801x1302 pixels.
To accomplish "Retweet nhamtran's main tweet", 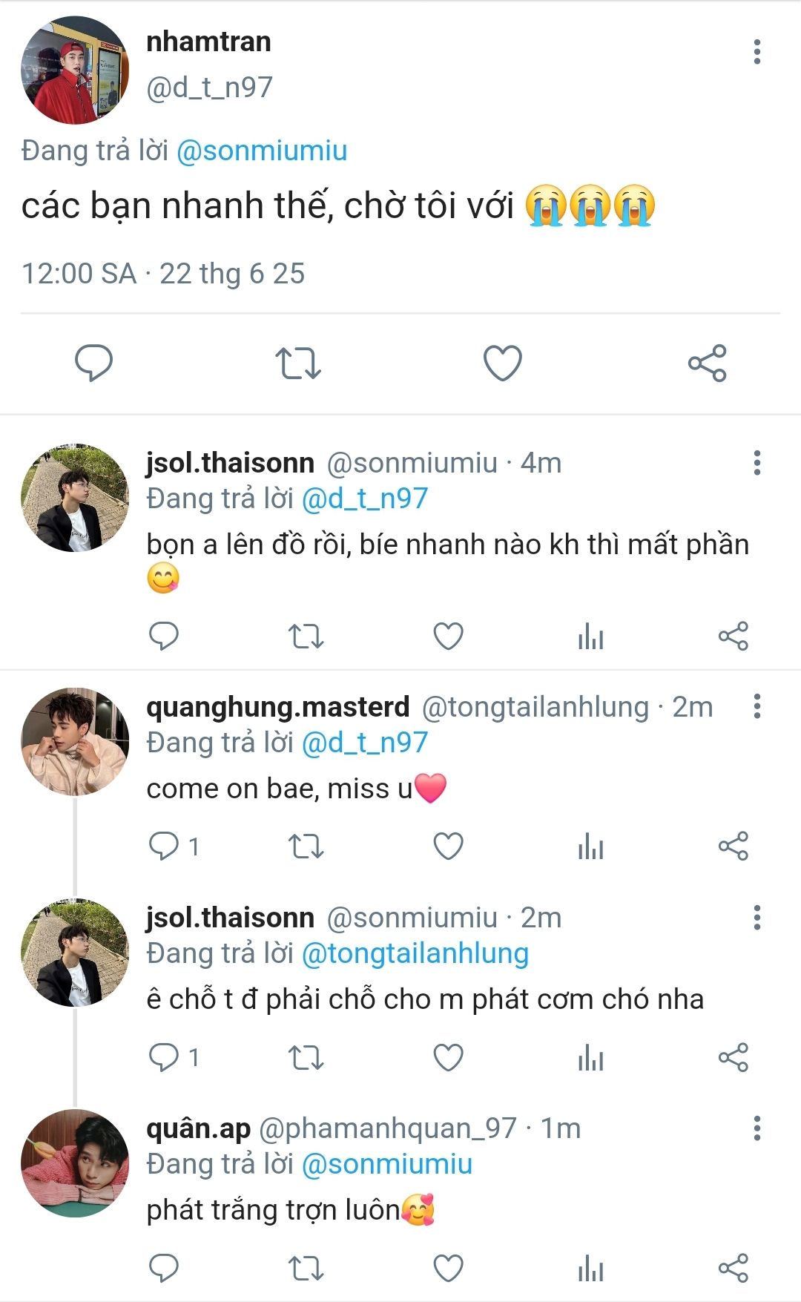I will (x=298, y=363).
